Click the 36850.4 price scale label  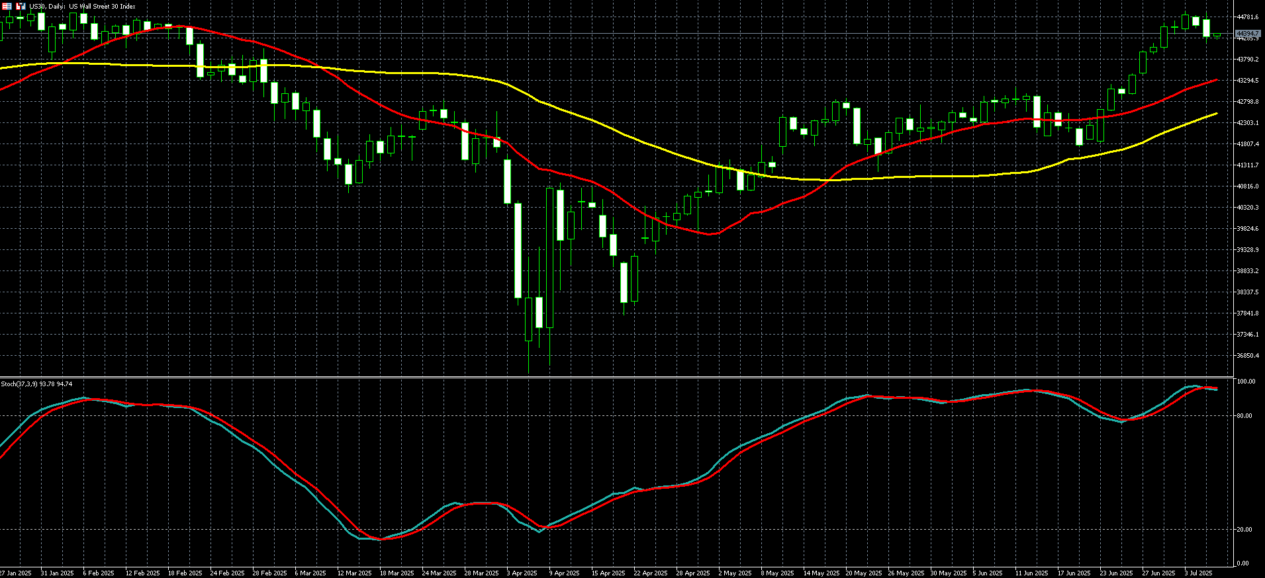[1247, 356]
